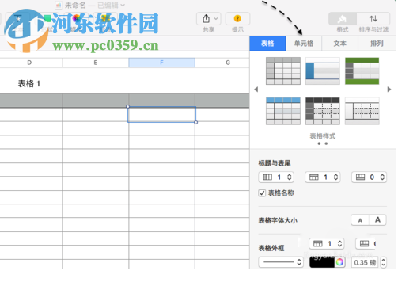Select the first table style page dot
This screenshot has height=286, width=398.
[x=319, y=143]
